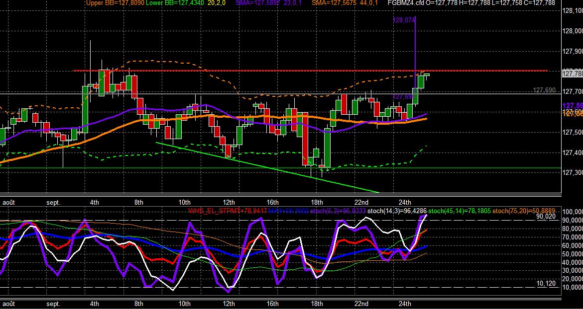Click the Lower BB=127,4340 legend label
The image size is (583, 309).
click(174, 3)
